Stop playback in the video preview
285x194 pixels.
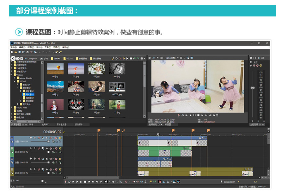pyautogui.click(x=198, y=115)
